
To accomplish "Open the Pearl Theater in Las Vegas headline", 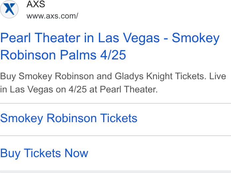I will click(x=110, y=47).
